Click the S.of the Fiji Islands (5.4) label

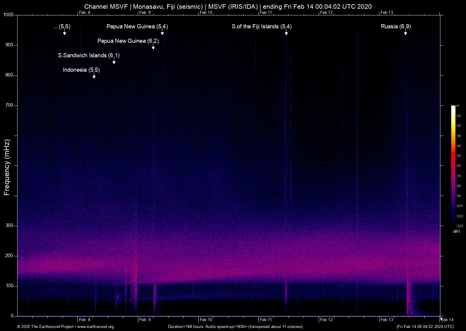point(261,27)
